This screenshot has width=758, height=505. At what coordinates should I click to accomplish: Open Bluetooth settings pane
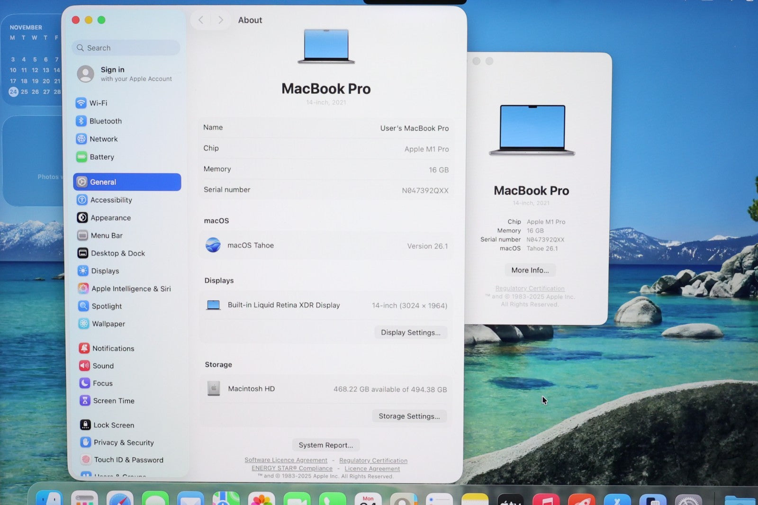coord(105,121)
